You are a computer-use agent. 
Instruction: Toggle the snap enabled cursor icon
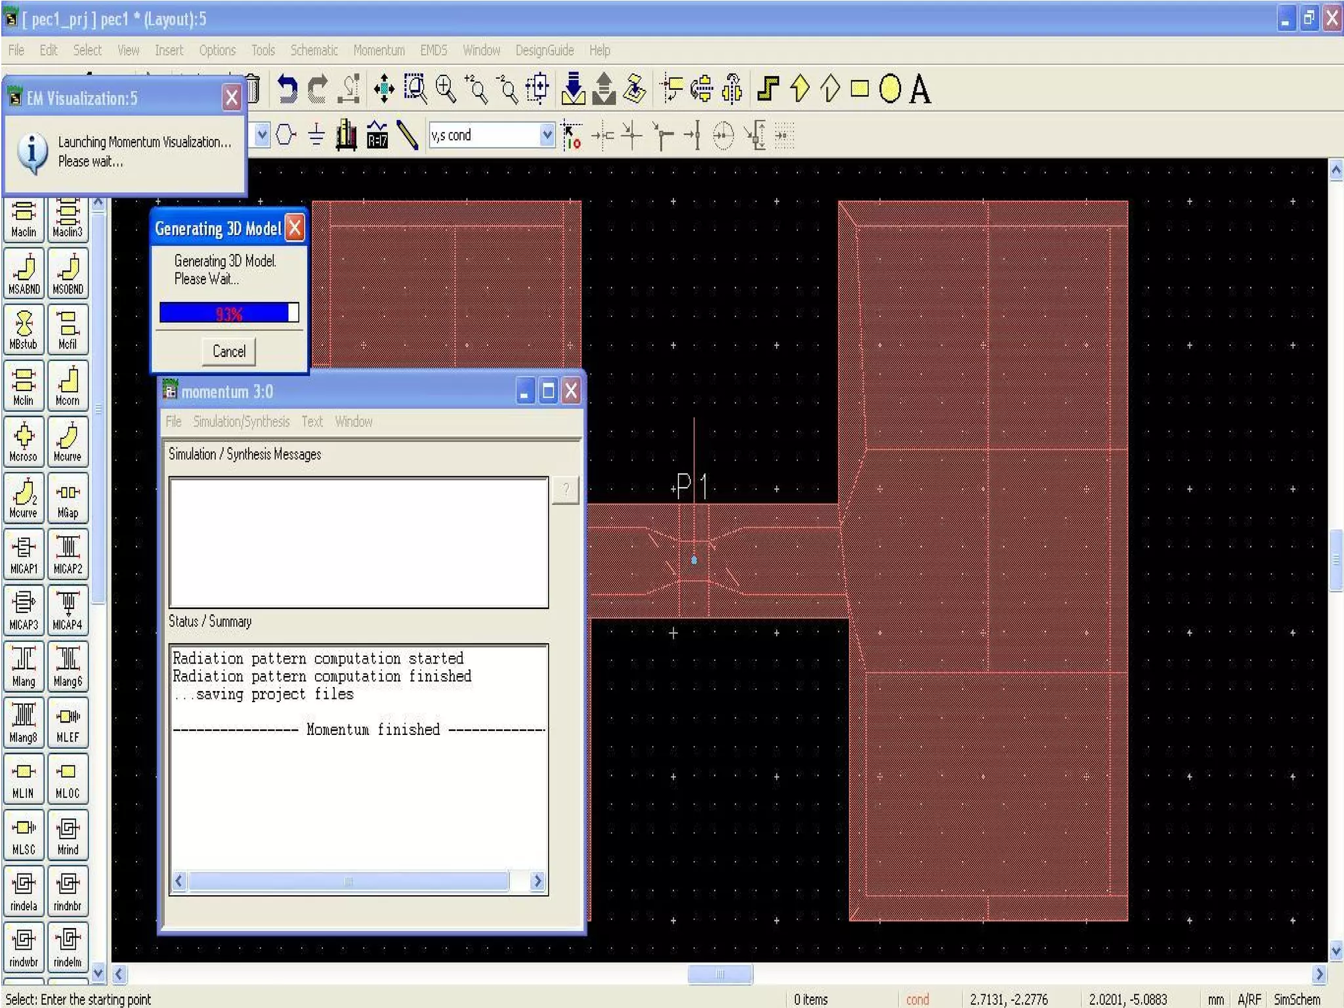[571, 135]
